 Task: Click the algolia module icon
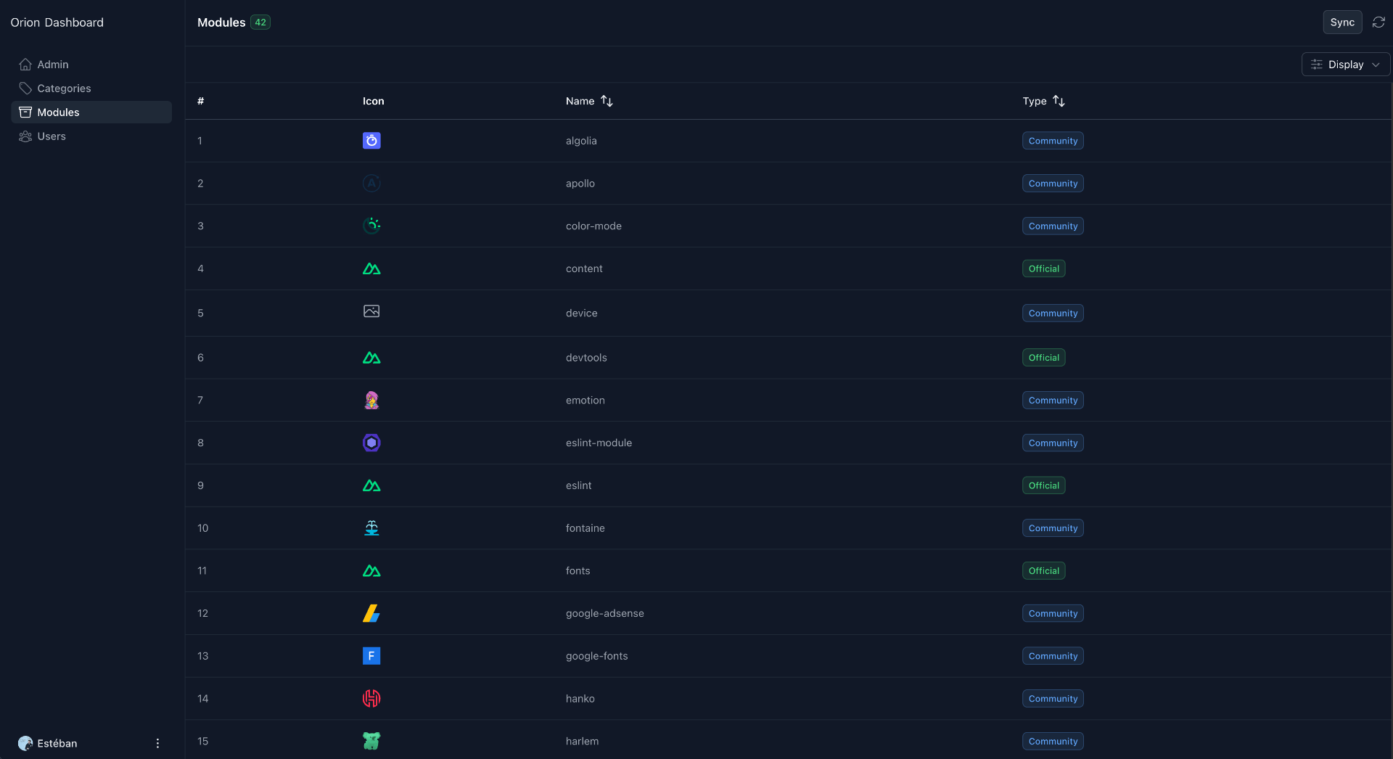coord(371,140)
